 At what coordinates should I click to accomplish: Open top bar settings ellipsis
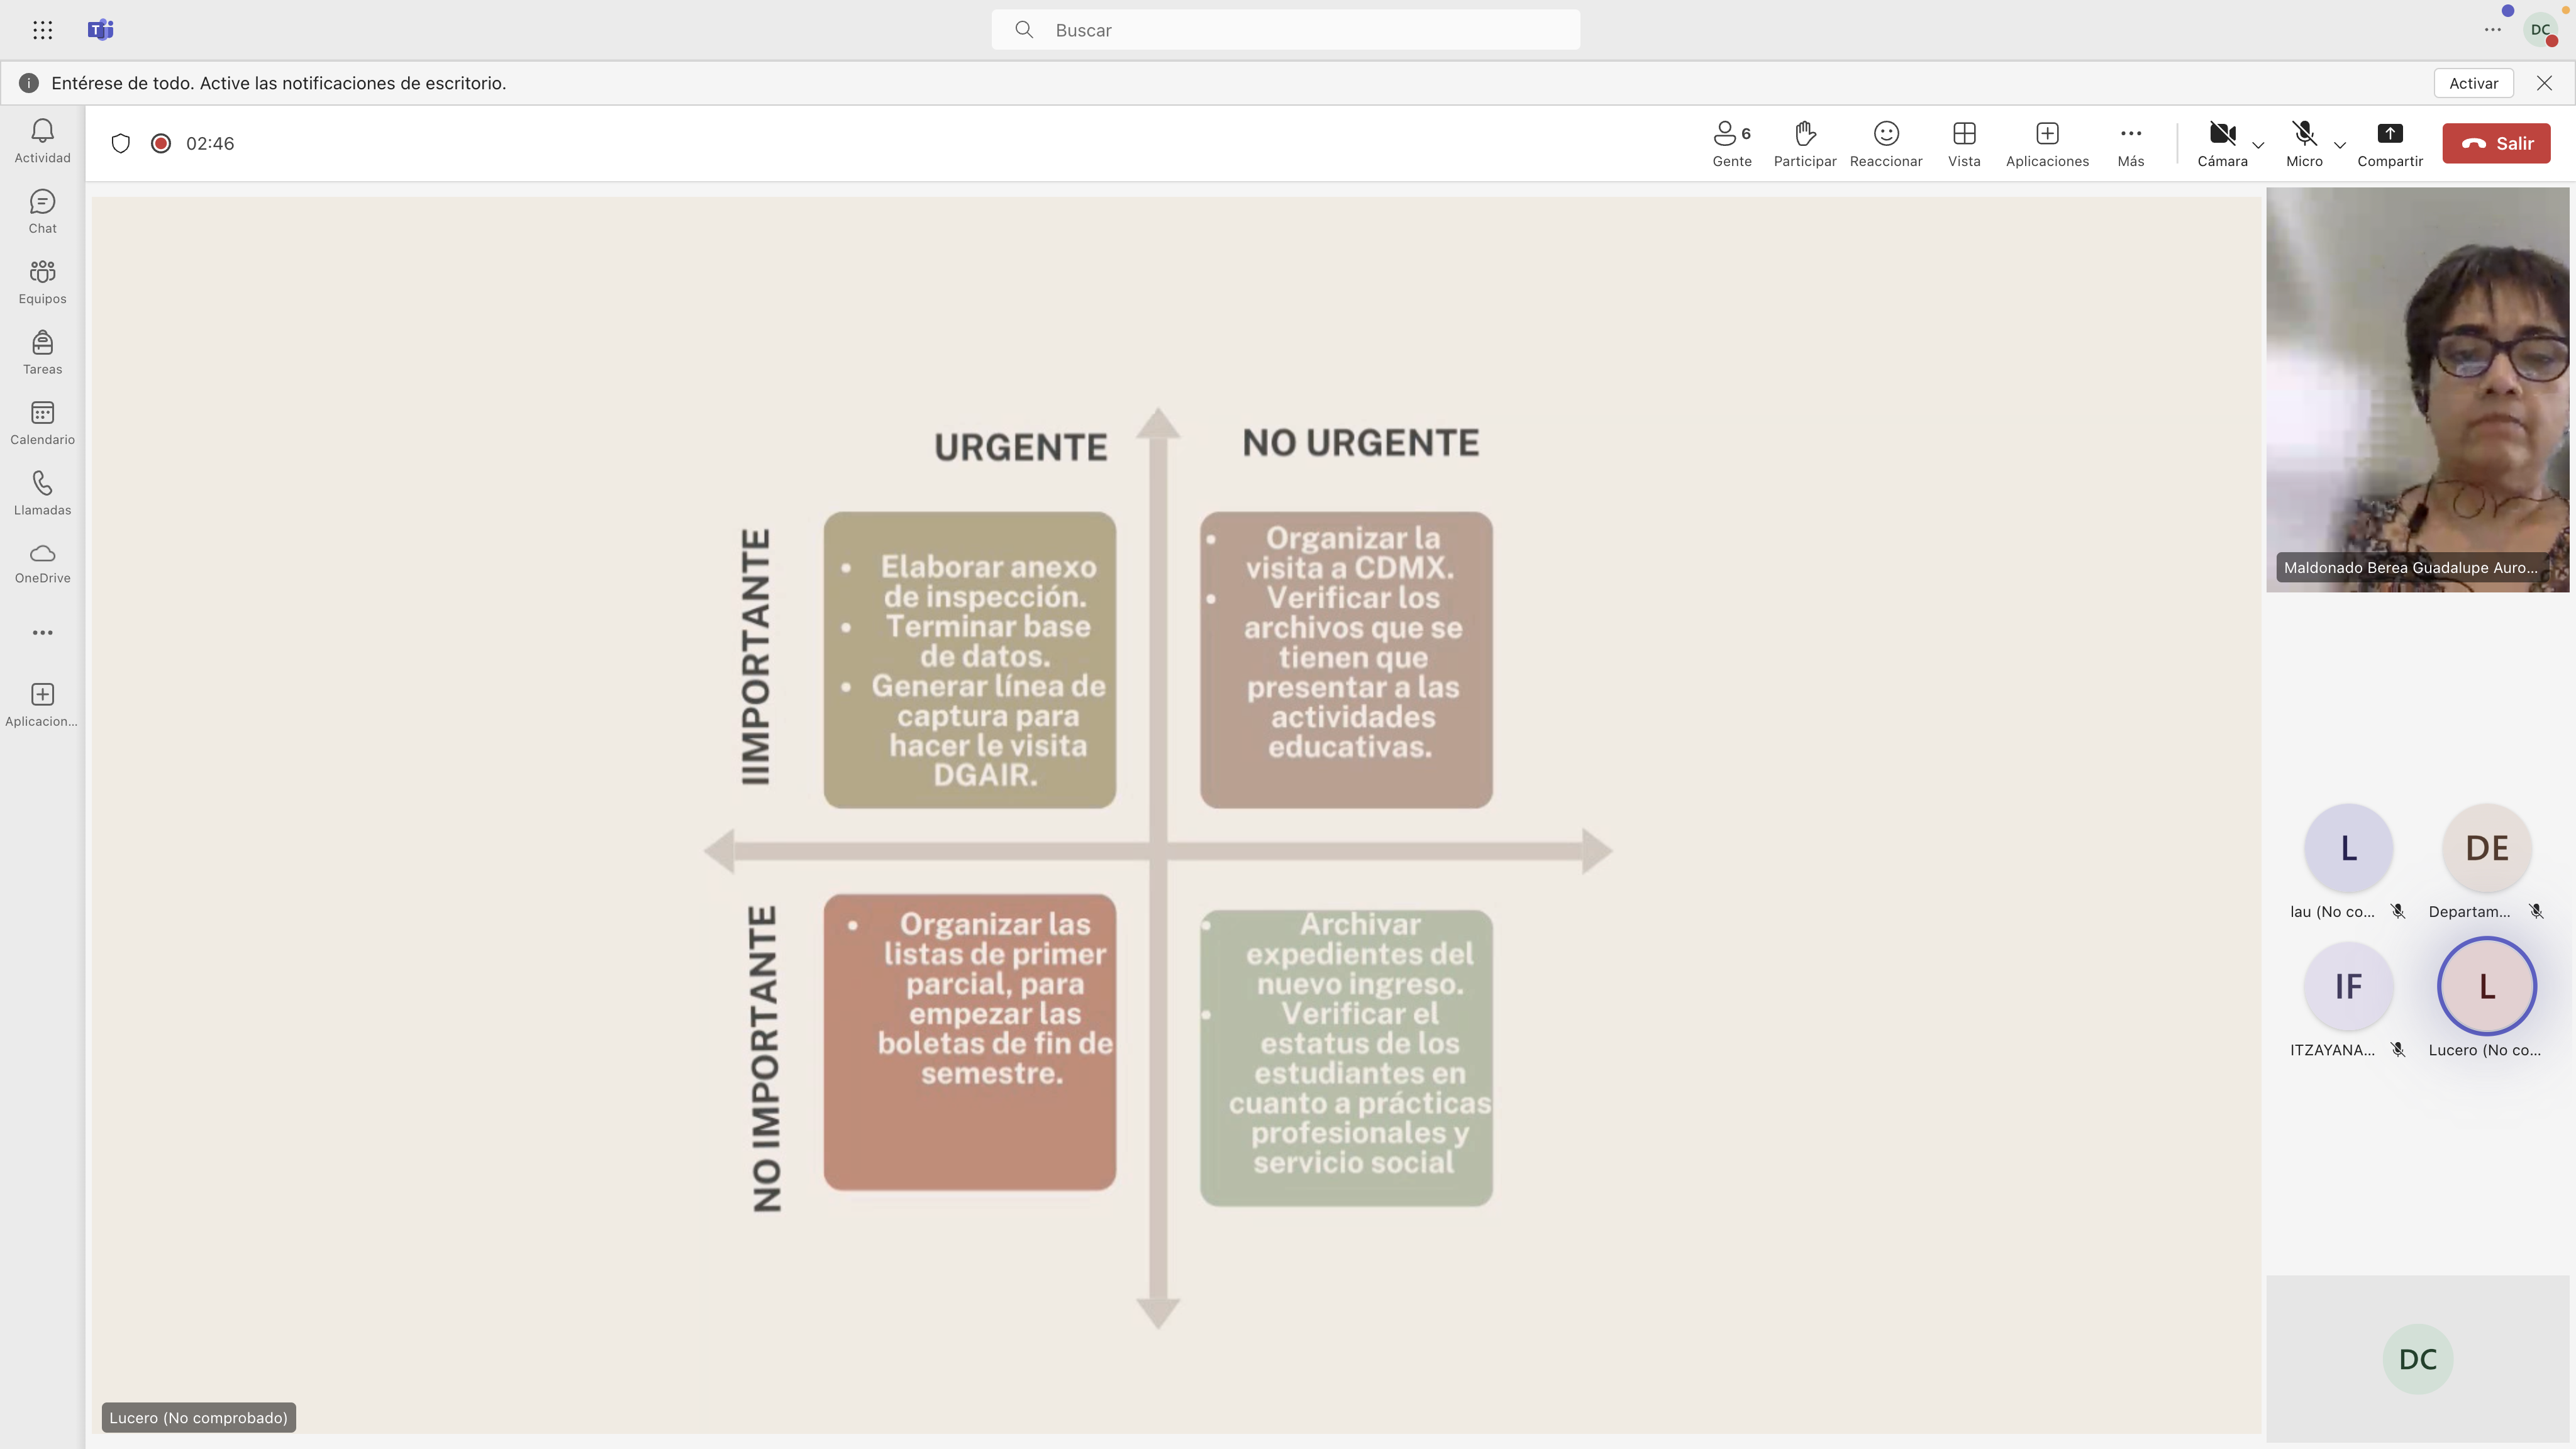coord(2493,30)
